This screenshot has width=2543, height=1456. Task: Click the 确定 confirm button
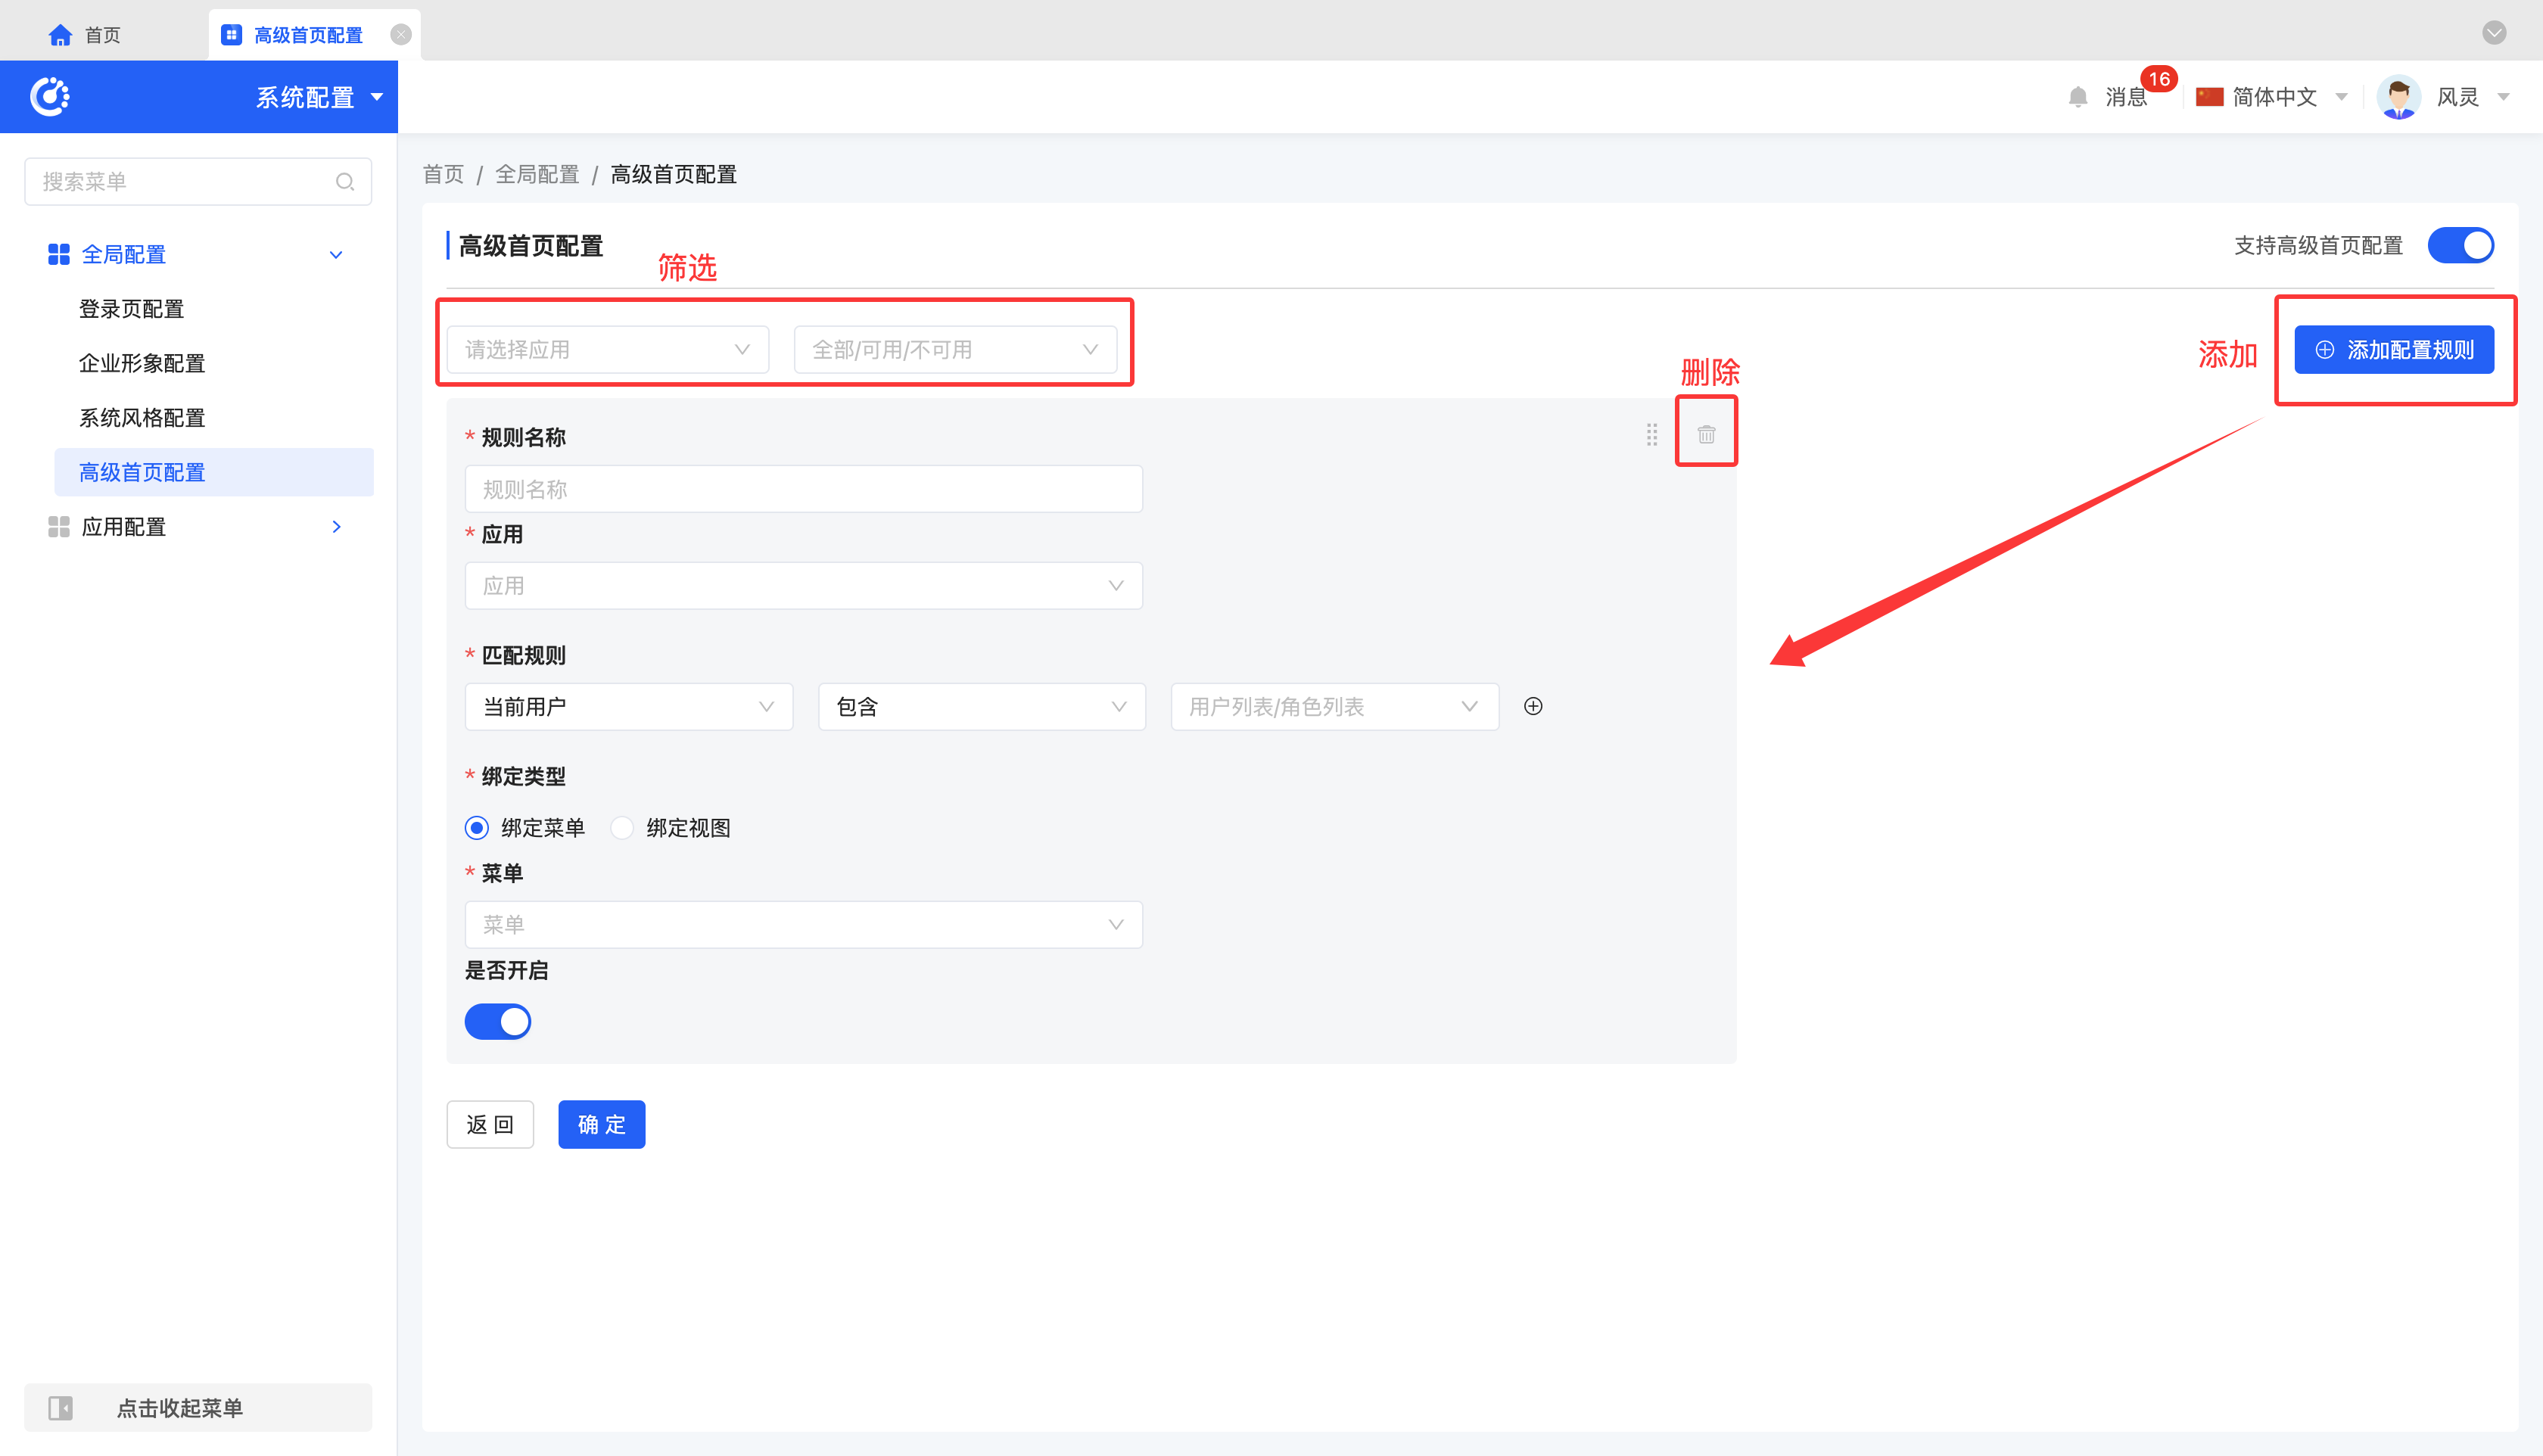pyautogui.click(x=601, y=1124)
